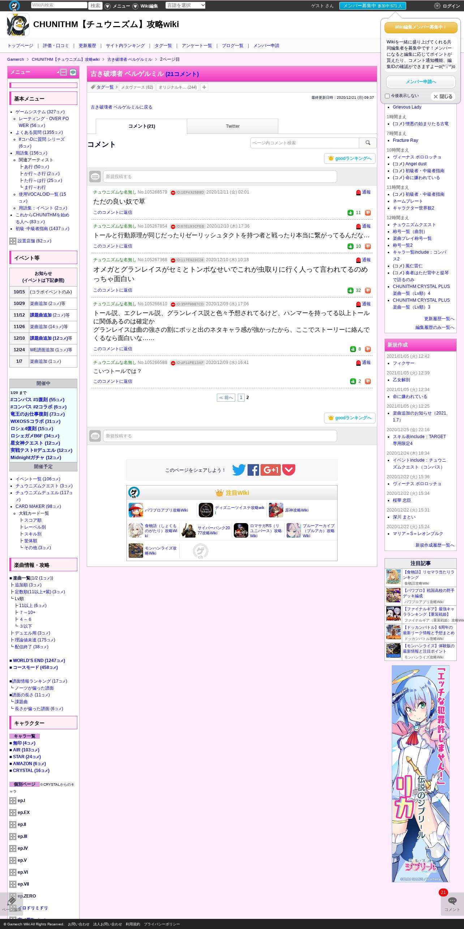Reply to comment No.105267368
The image size is (464, 929).
[113, 290]
